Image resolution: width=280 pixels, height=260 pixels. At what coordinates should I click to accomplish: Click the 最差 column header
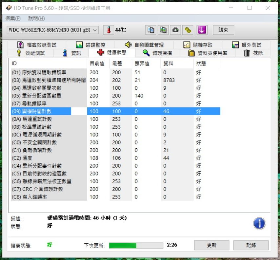(121, 64)
